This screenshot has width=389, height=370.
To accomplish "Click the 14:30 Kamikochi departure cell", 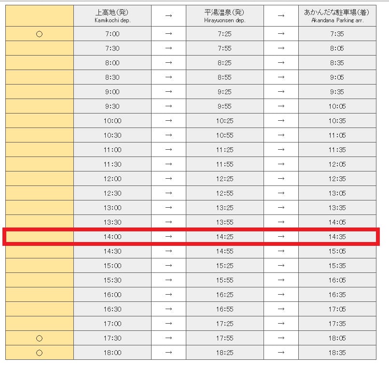I will tap(112, 251).
